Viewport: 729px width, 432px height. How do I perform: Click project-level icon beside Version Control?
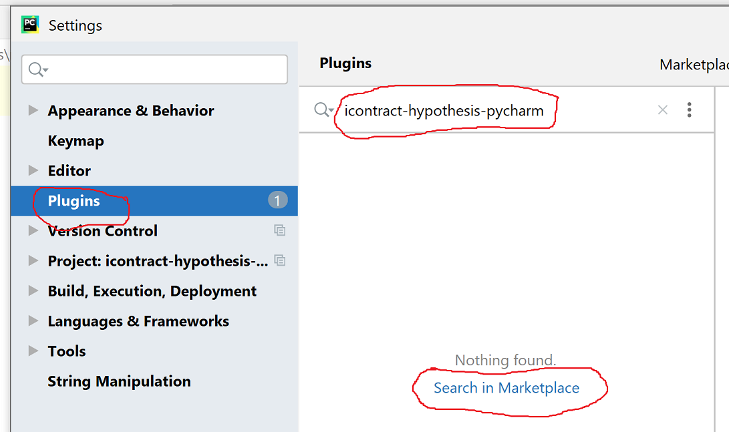[279, 230]
